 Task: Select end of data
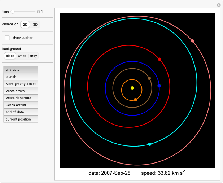21,112
